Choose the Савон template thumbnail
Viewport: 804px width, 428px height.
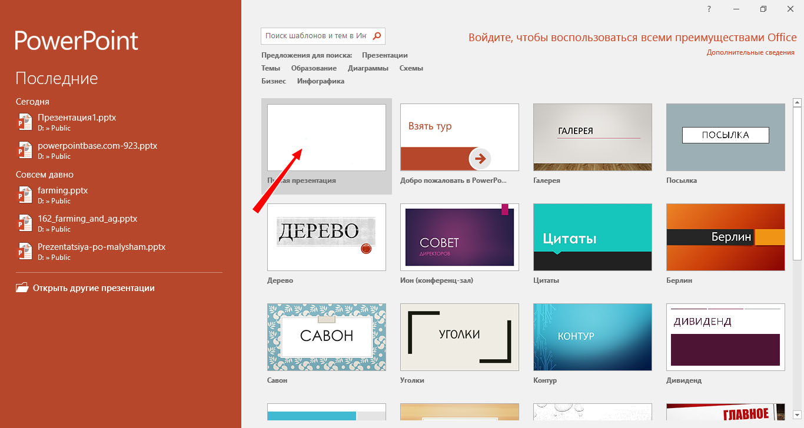coord(327,337)
